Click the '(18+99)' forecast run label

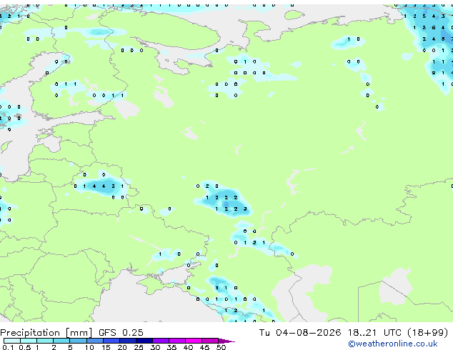pyautogui.click(x=427, y=333)
